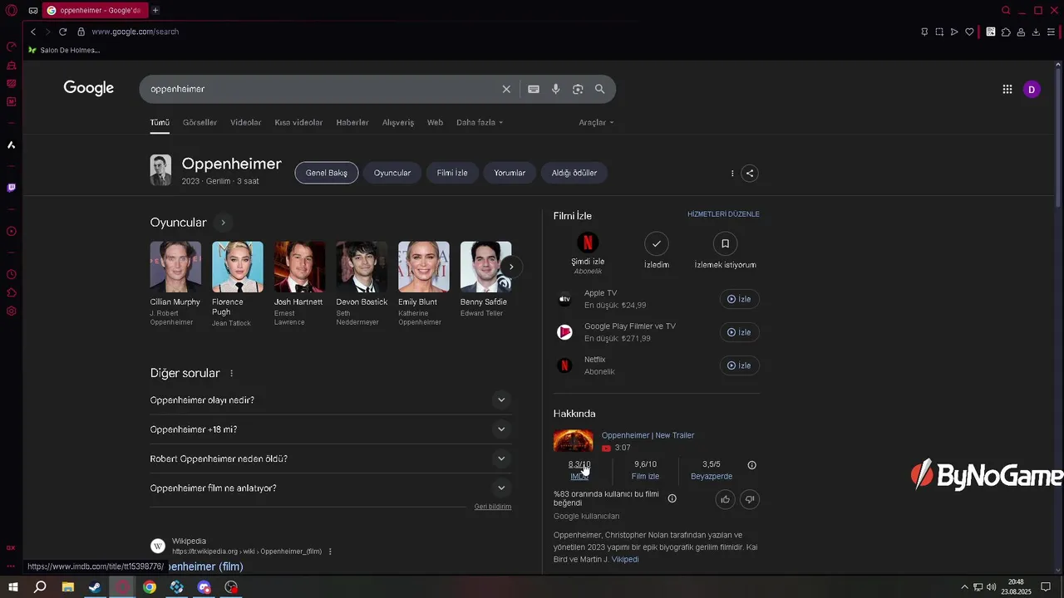Open Opera GX menu logo
Viewport: 1064px width, 598px height.
coord(12,11)
